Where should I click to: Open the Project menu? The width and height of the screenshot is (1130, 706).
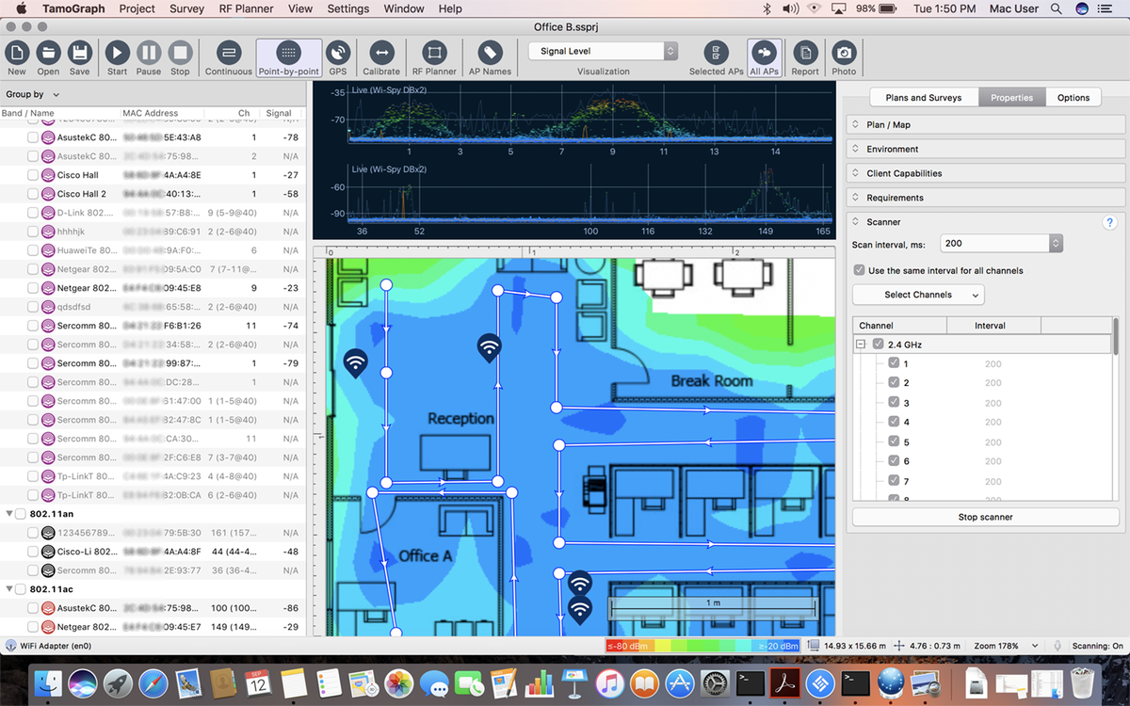[137, 8]
